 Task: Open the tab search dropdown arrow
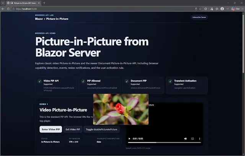tap(3, 3)
